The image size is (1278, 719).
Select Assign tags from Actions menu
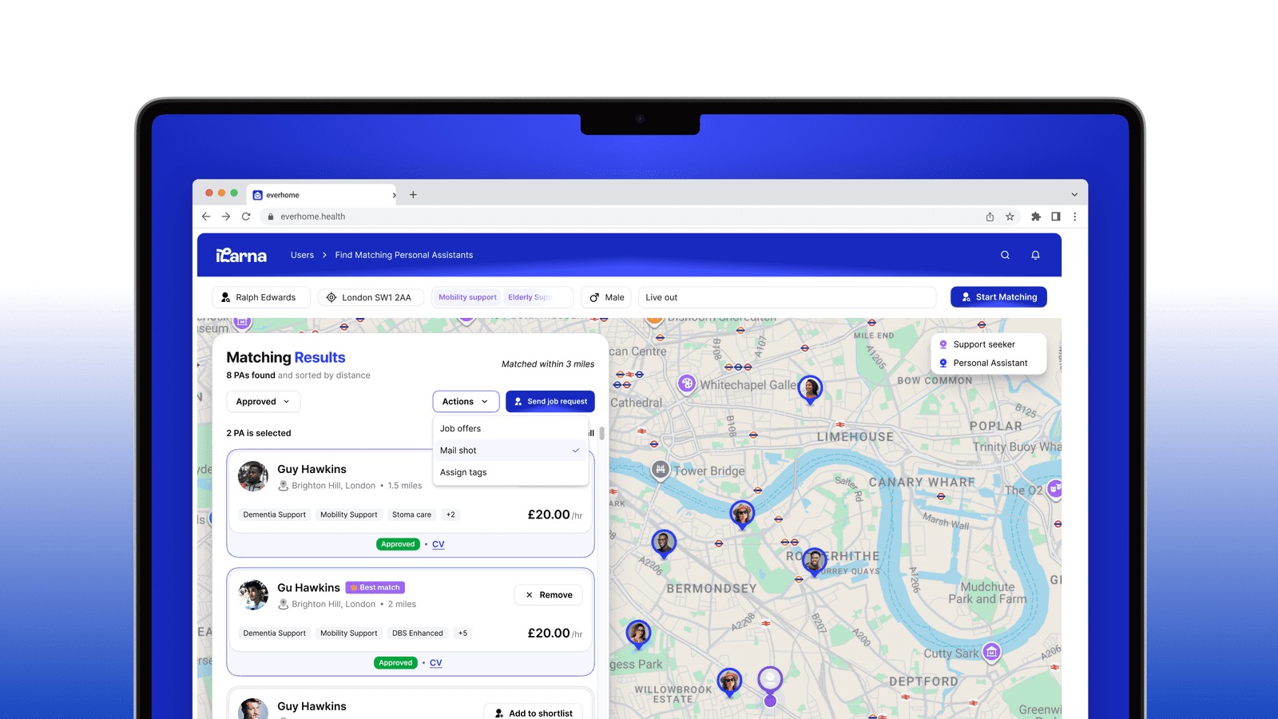point(510,472)
